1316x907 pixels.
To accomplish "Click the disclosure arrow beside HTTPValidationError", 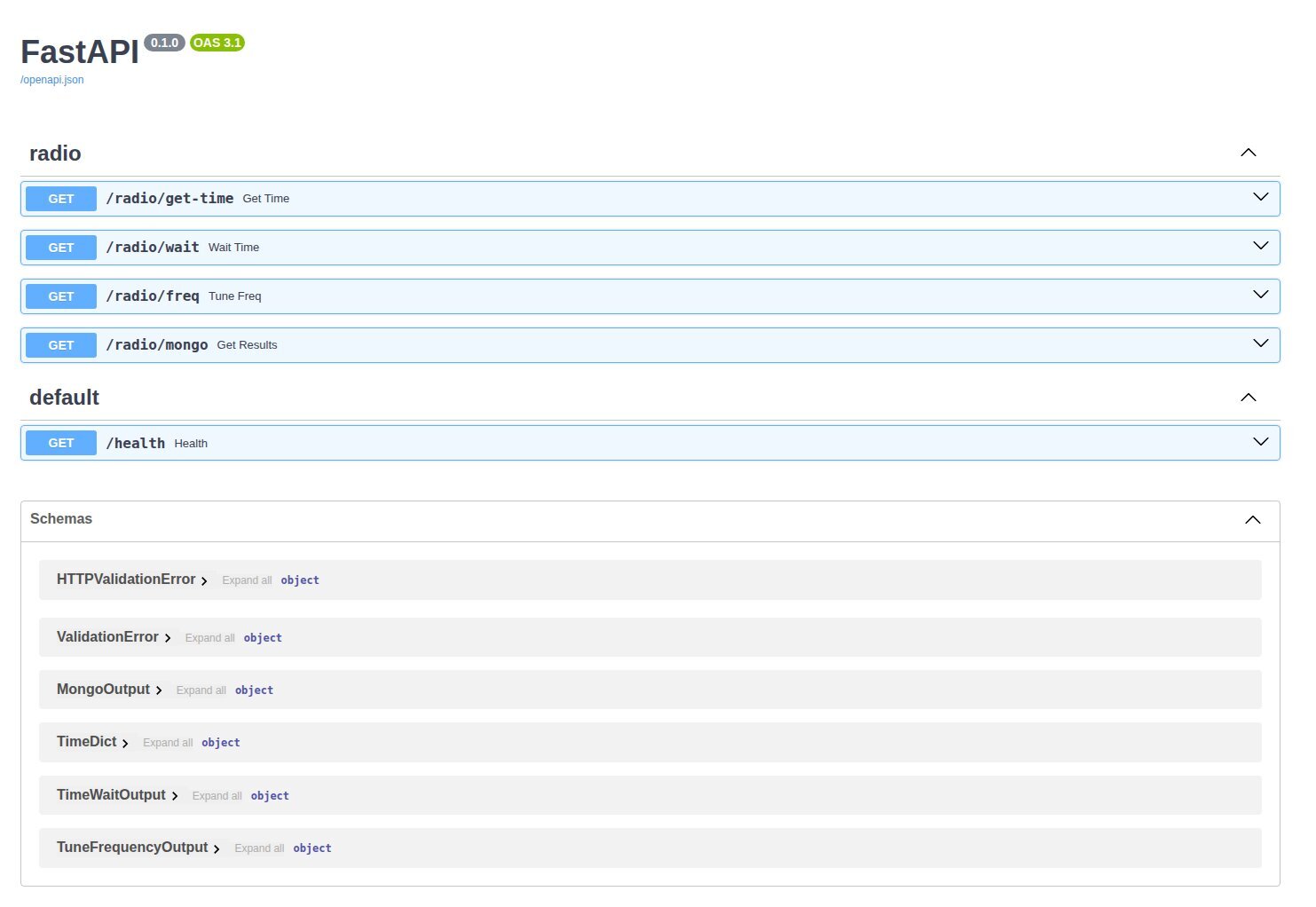I will (x=205, y=580).
